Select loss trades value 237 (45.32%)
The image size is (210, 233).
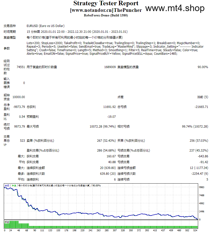coord(199,150)
